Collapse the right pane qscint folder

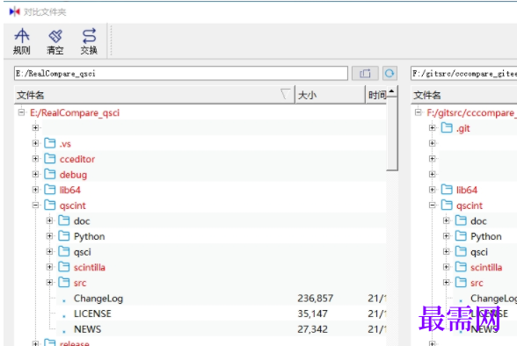[x=433, y=205]
